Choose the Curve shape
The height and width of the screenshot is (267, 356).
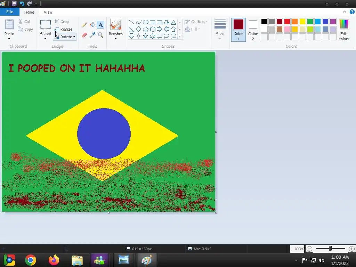138,22
